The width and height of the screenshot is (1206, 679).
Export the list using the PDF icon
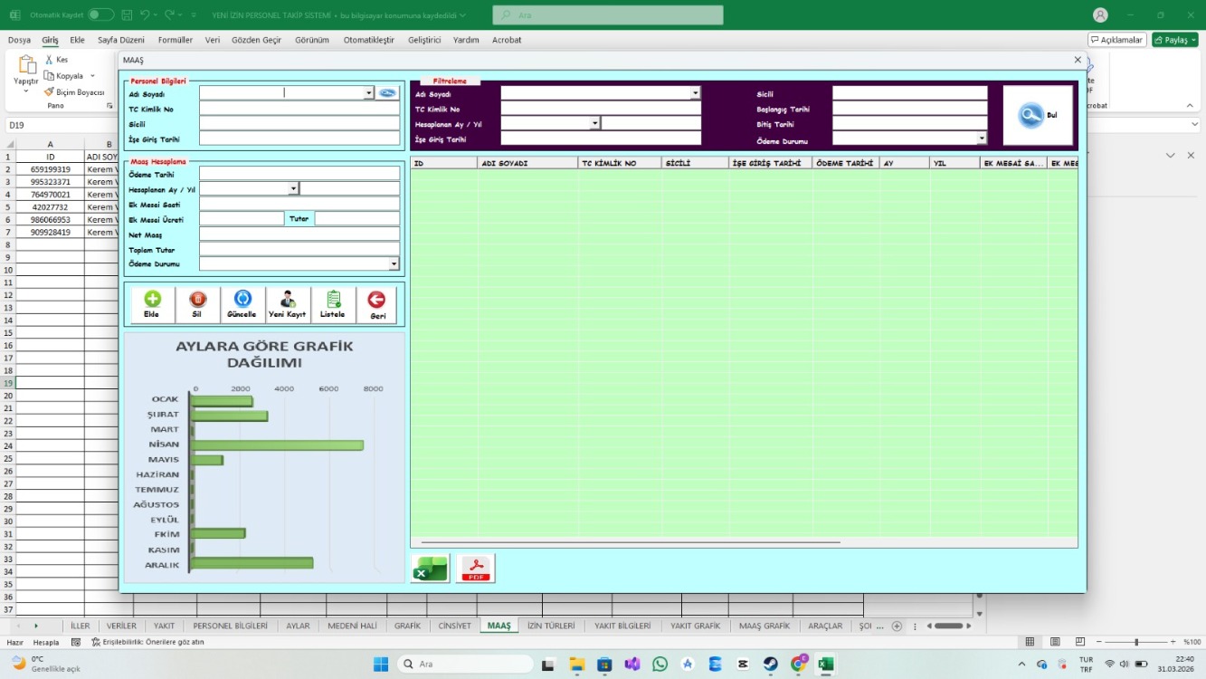point(475,569)
